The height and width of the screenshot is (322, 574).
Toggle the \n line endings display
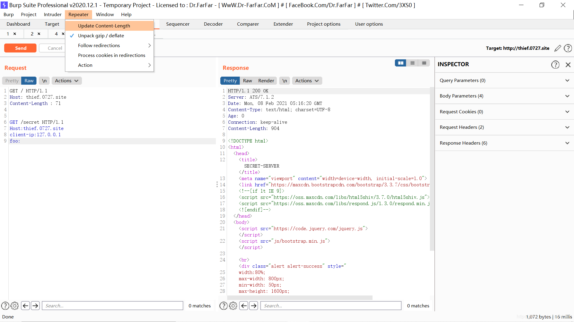point(44,80)
